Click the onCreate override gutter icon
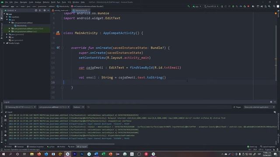The image size is (280, 157). point(58,48)
